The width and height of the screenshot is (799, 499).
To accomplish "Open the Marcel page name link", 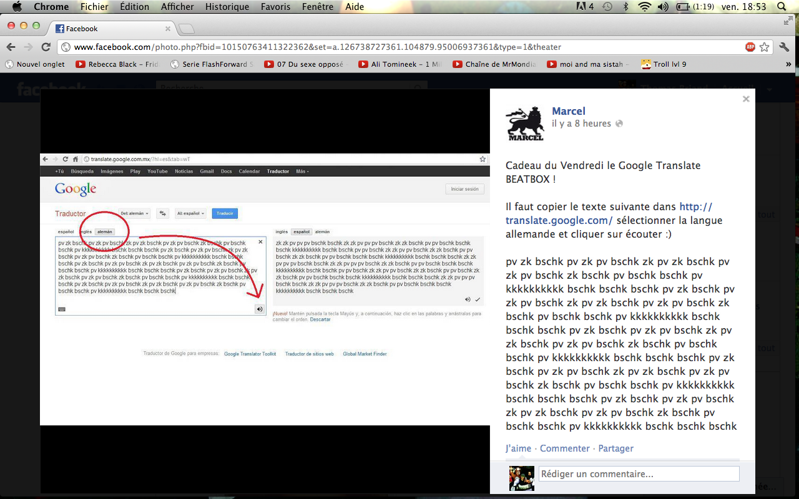I will point(569,111).
